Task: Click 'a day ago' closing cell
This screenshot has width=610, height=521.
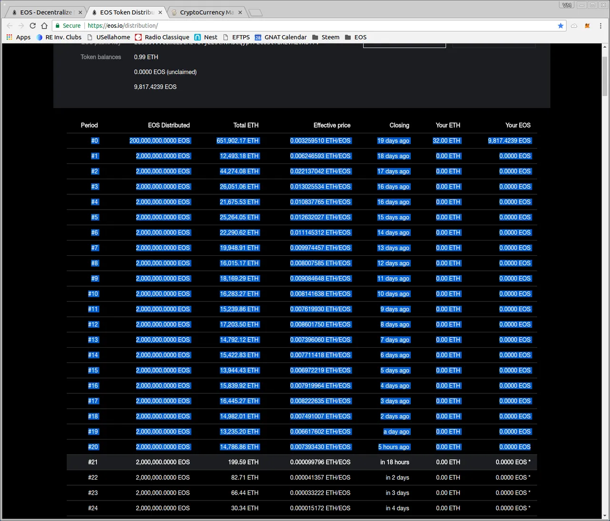Action: pos(396,431)
